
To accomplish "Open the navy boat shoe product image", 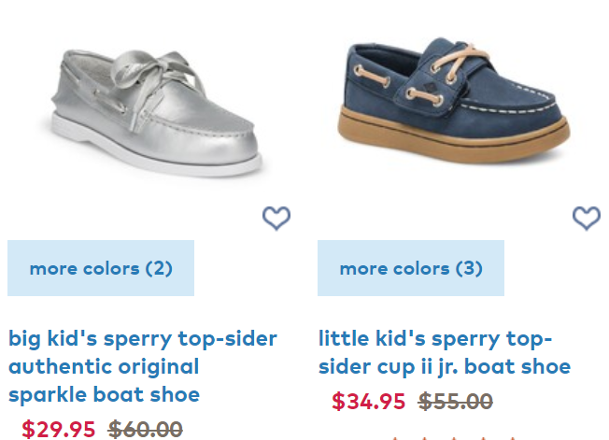I will pos(453,100).
